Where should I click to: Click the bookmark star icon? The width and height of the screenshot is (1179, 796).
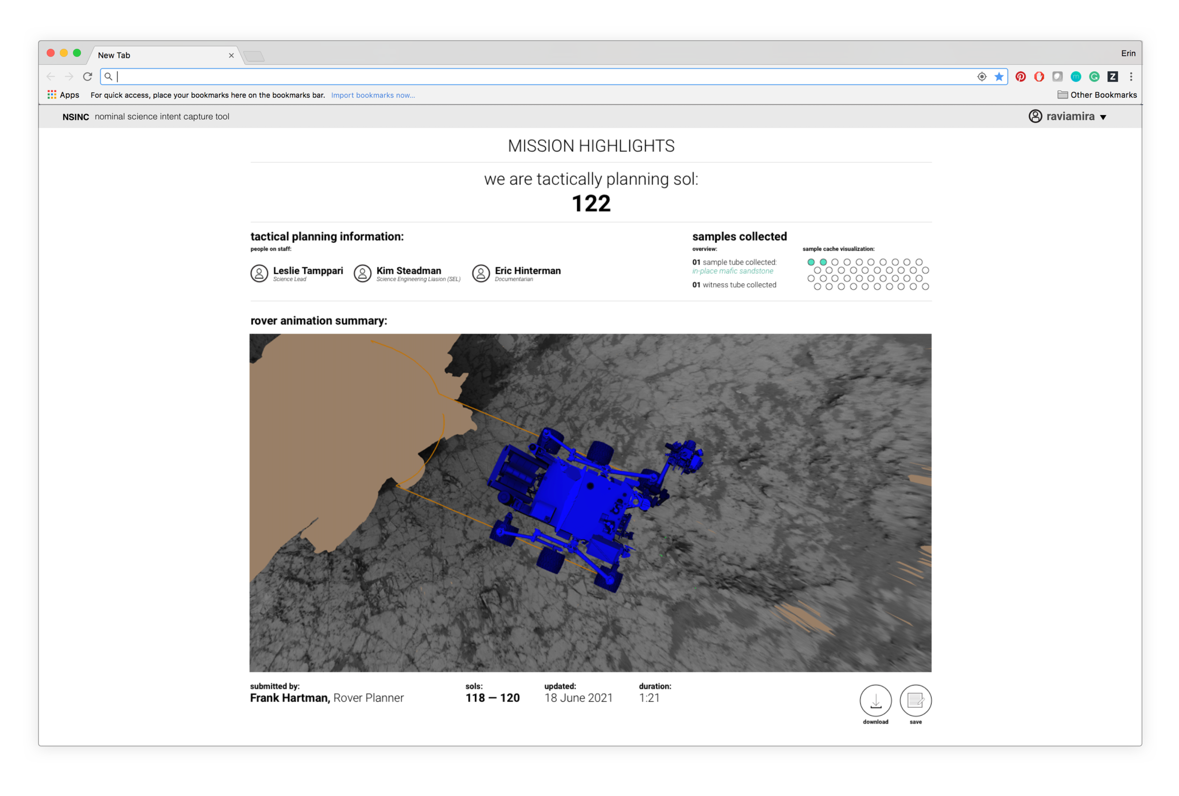(998, 76)
